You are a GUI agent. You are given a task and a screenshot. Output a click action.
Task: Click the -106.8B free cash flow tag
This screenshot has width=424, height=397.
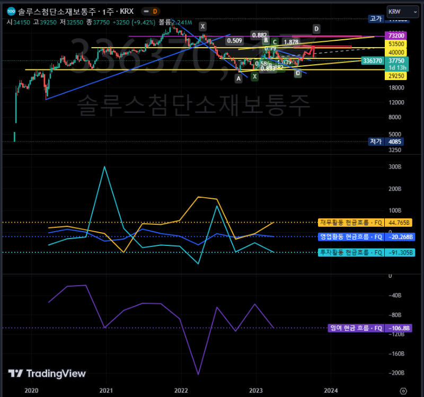(x=399, y=328)
